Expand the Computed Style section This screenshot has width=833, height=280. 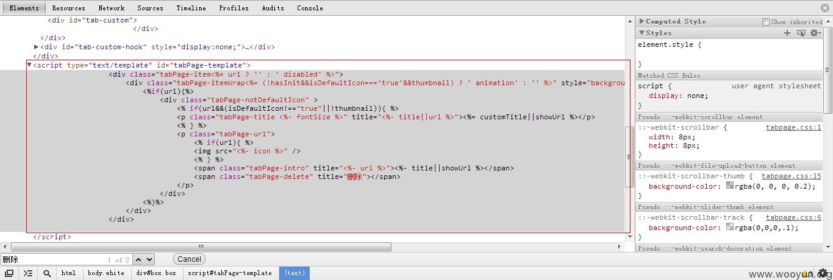coord(641,21)
